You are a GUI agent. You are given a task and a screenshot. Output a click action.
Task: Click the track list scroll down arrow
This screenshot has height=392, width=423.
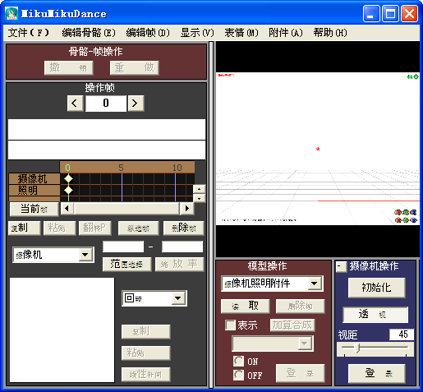200,198
